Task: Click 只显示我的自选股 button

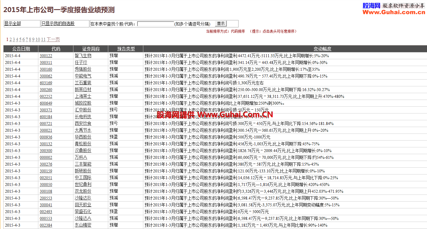Action: pyautogui.click(x=58, y=24)
